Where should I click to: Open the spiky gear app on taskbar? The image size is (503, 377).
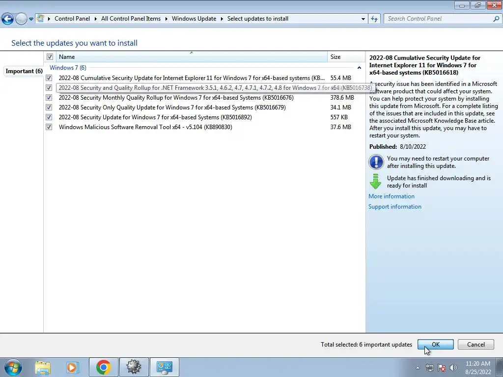pyautogui.click(x=134, y=367)
